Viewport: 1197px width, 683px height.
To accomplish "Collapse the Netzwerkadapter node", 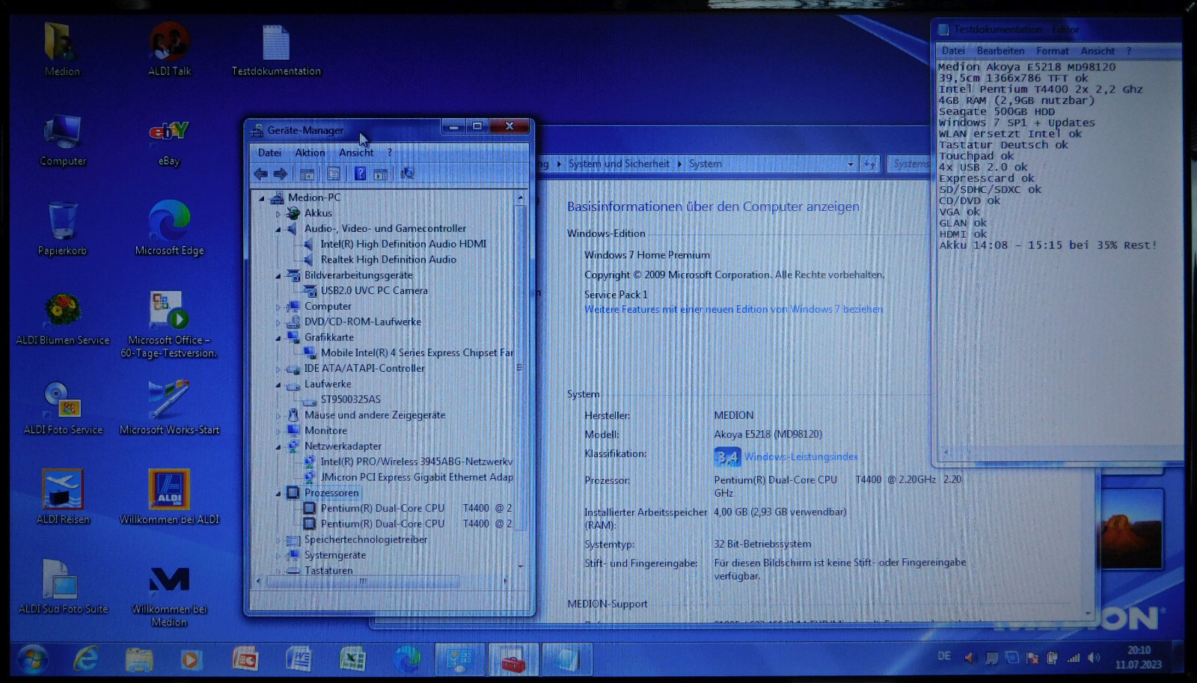I will click(278, 447).
